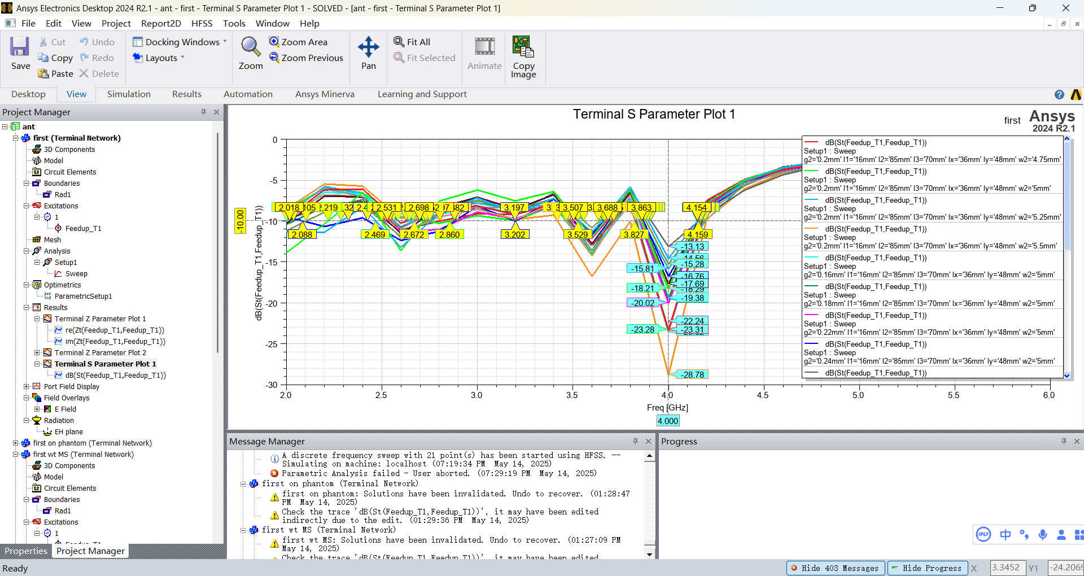The width and height of the screenshot is (1084, 576).
Task: Click Hide 403 Messages button
Action: pyautogui.click(x=836, y=568)
